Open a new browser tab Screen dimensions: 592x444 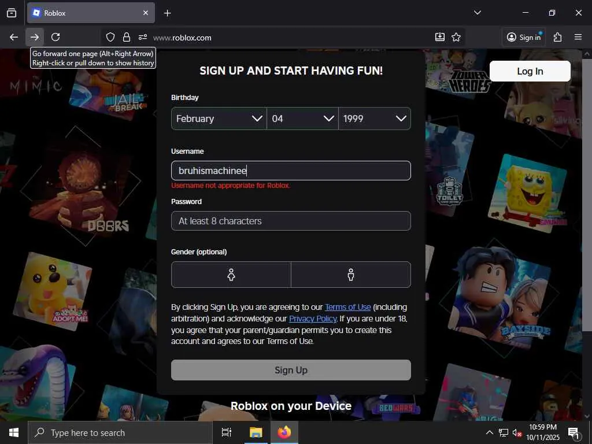tap(167, 13)
